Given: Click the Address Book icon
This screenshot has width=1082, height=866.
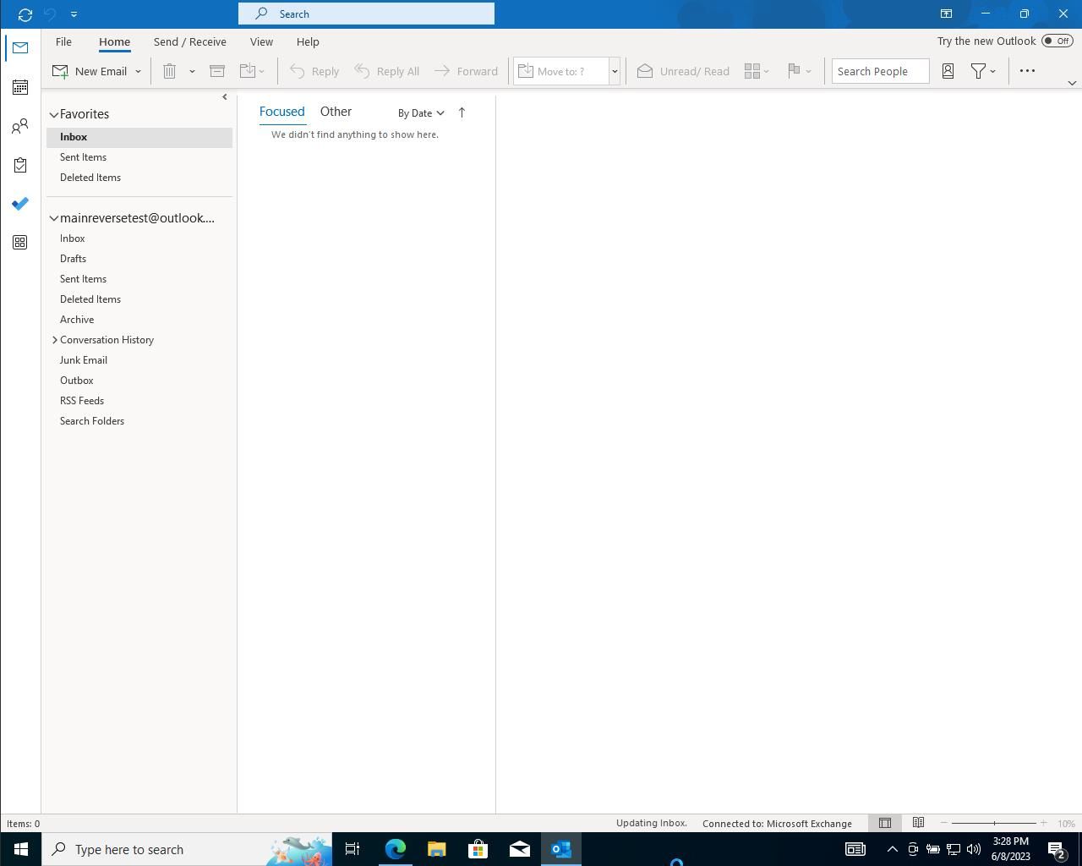Looking at the screenshot, I should pyautogui.click(x=948, y=71).
